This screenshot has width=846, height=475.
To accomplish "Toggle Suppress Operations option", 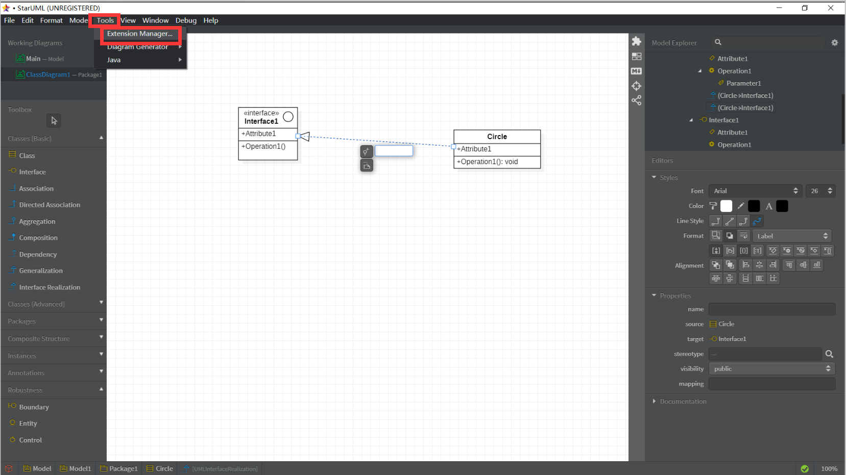I will pos(786,251).
